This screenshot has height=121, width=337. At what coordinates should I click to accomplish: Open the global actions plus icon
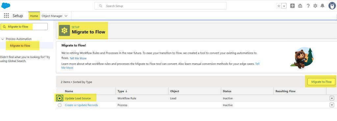[x=292, y=6]
